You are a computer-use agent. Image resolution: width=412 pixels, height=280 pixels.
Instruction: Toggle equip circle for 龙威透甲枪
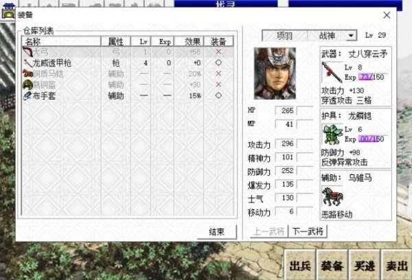pos(218,62)
